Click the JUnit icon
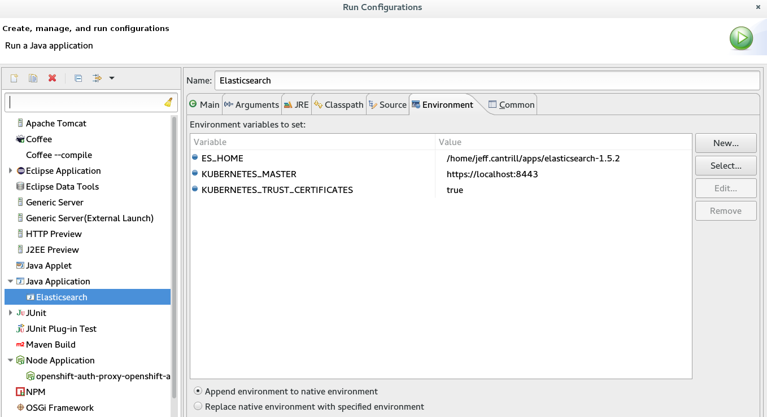Image resolution: width=767 pixels, height=417 pixels. (x=20, y=313)
